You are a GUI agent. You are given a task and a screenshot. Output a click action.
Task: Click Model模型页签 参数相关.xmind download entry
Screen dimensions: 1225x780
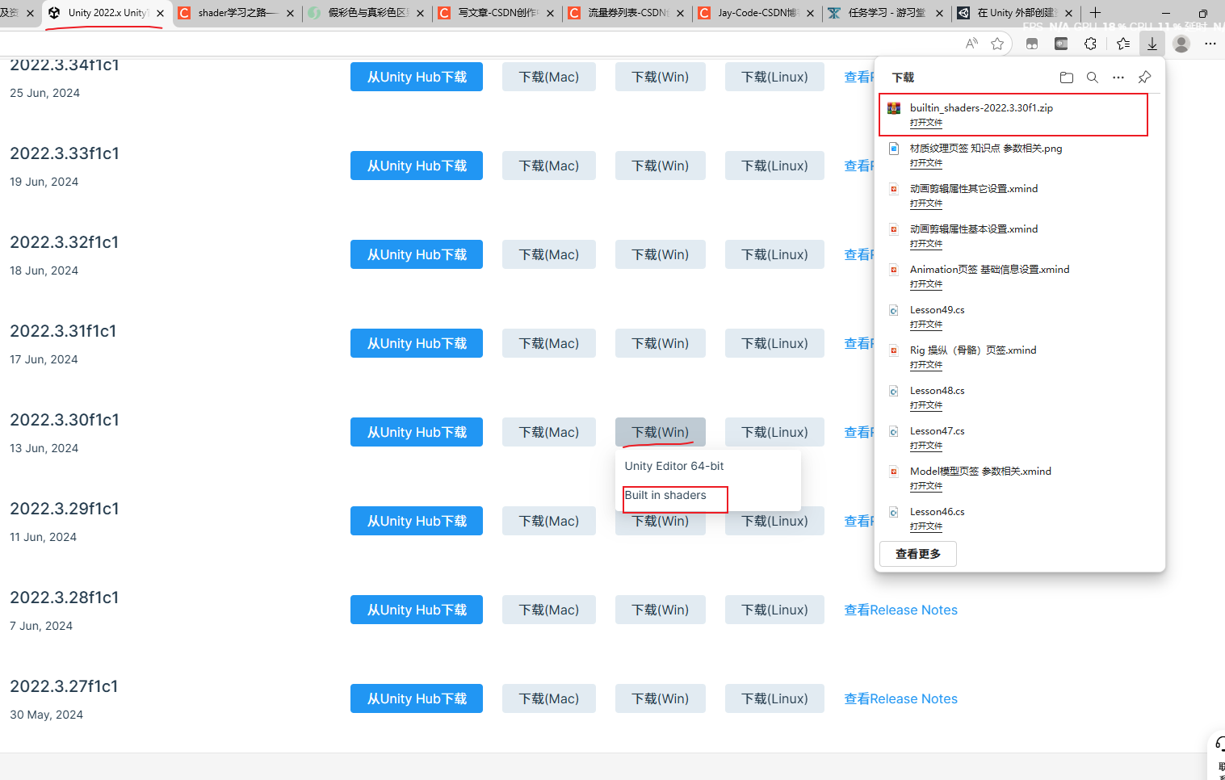coord(1019,478)
